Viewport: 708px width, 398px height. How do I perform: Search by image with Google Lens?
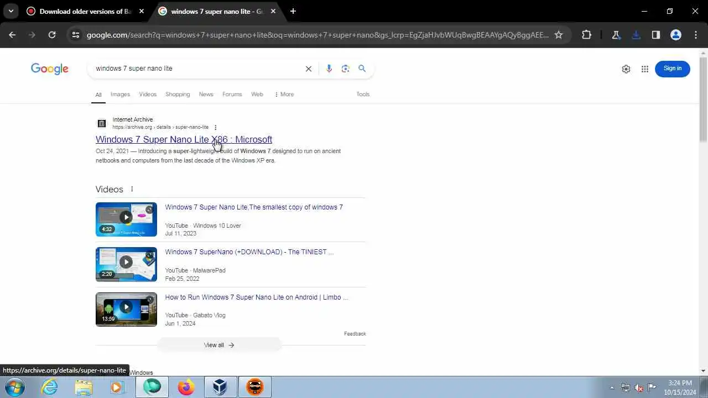[x=346, y=69]
